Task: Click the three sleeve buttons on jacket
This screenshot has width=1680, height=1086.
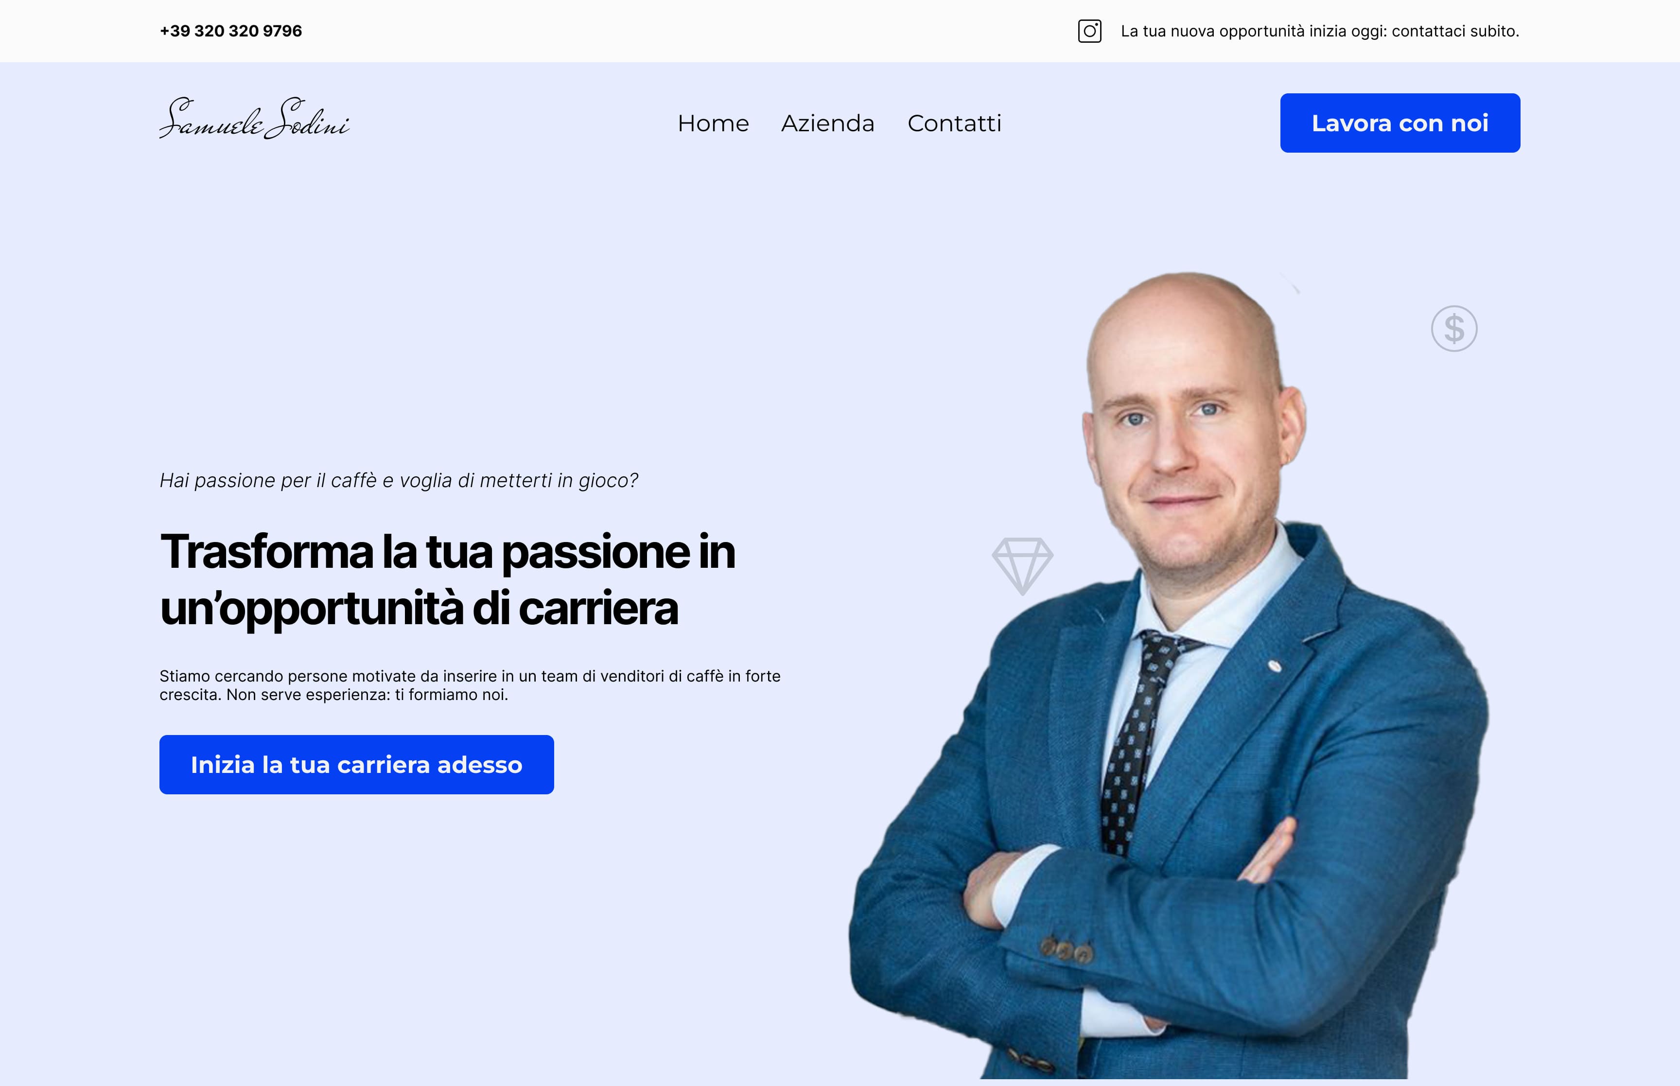Action: [1066, 949]
